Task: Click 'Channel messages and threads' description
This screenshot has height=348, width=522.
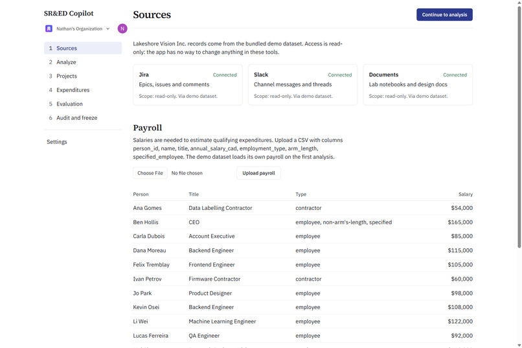Action: pyautogui.click(x=293, y=85)
